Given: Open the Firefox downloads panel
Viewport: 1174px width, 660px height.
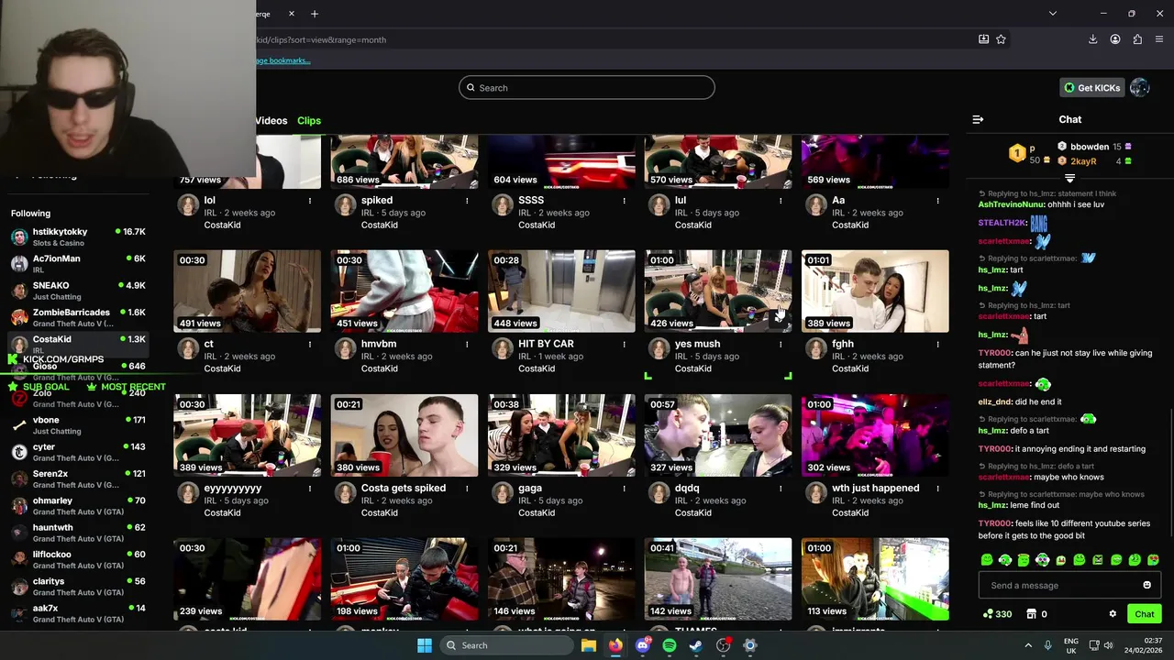Looking at the screenshot, I should click(1092, 39).
